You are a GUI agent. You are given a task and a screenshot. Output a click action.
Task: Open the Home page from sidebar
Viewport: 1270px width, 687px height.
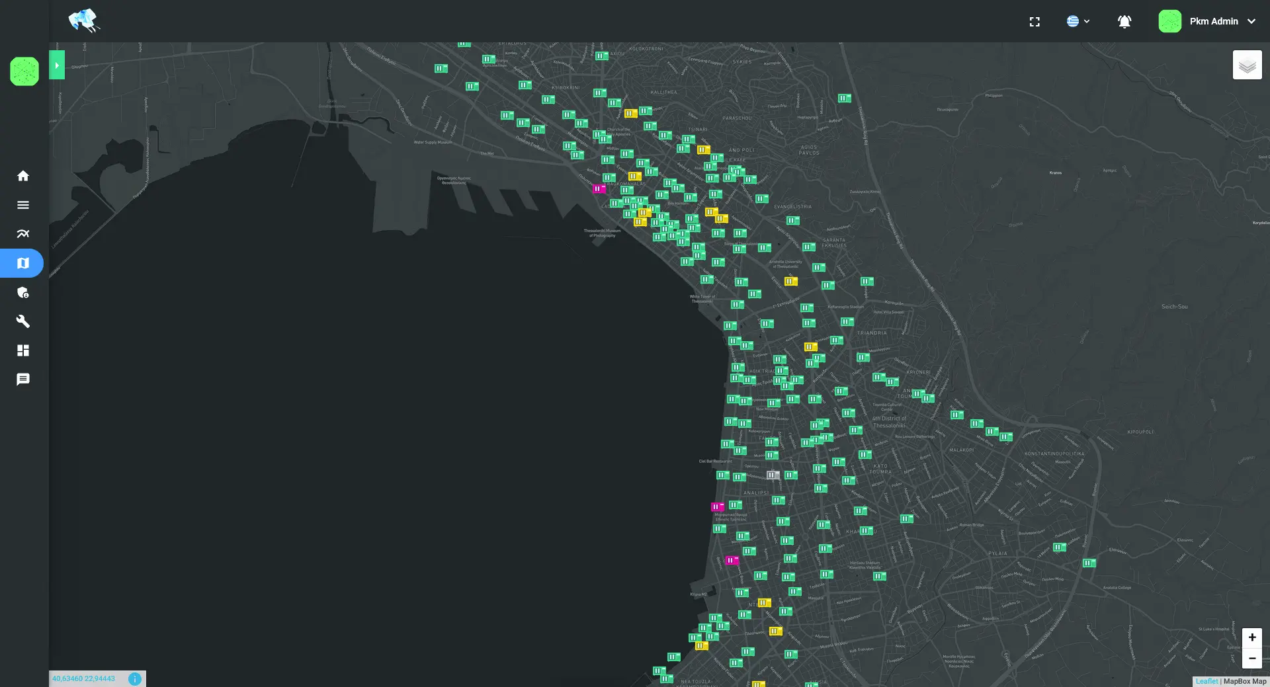(23, 176)
